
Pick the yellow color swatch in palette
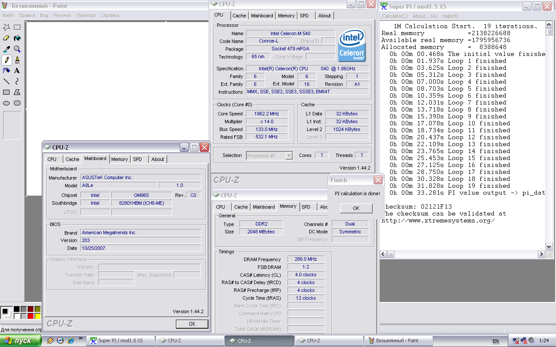click(37, 316)
